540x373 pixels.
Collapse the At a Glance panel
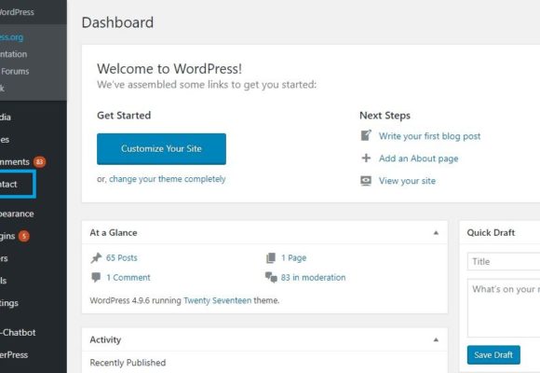[x=436, y=232]
